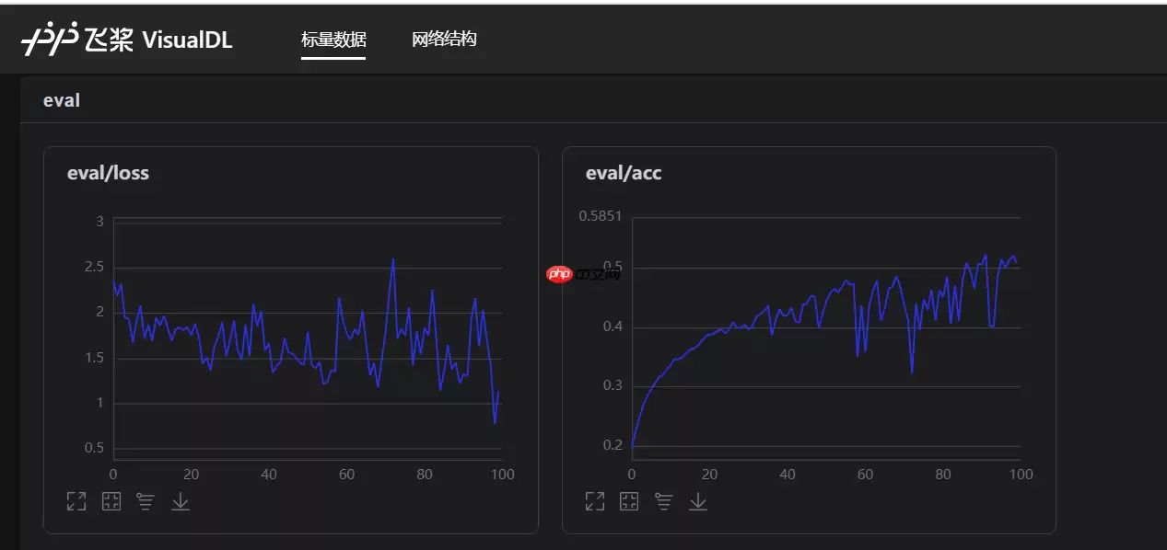Download the eval/acc chart image
Image resolution: width=1167 pixels, height=550 pixels.
tap(697, 502)
